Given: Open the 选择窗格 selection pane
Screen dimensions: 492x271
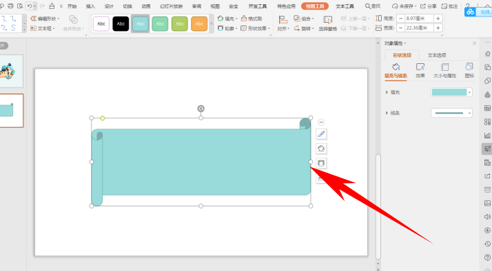Looking at the screenshot, I should point(327,24).
